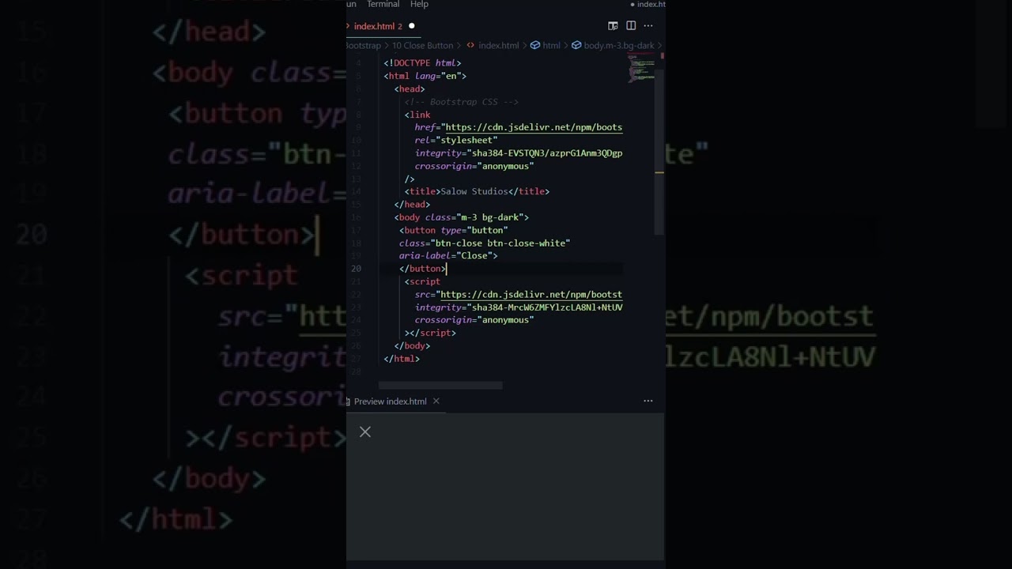
Task: Select body.m-3.bg-dark in breadcrumbs
Action: click(x=618, y=46)
